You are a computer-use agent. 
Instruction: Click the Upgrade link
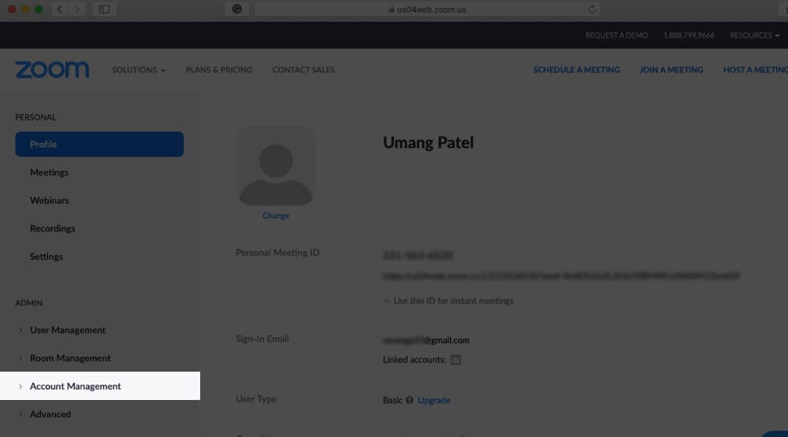point(434,400)
